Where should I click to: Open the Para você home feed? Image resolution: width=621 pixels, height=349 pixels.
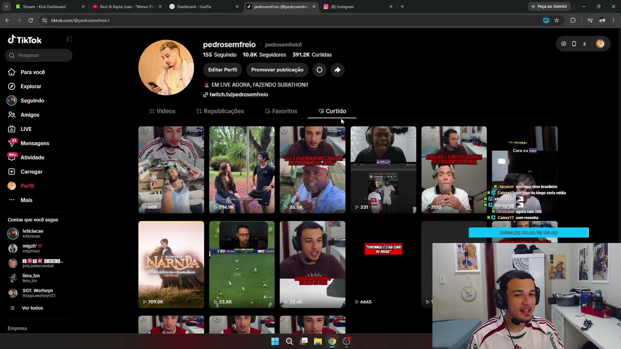[33, 72]
